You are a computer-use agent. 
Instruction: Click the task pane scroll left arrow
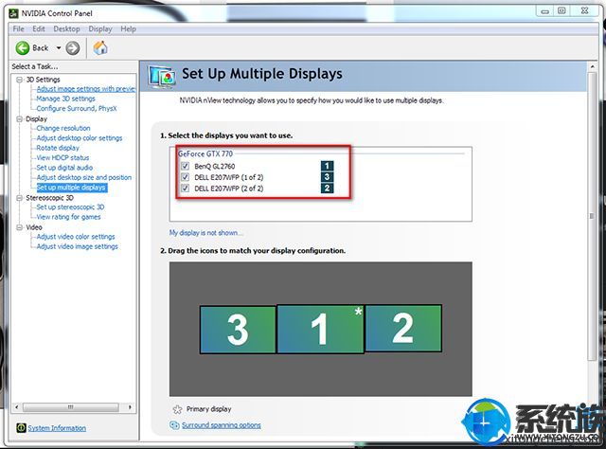[x=17, y=407]
